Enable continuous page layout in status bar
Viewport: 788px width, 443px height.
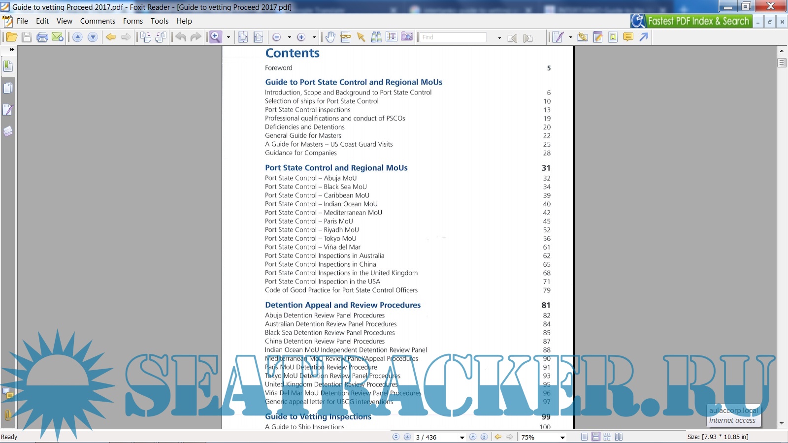pos(595,437)
